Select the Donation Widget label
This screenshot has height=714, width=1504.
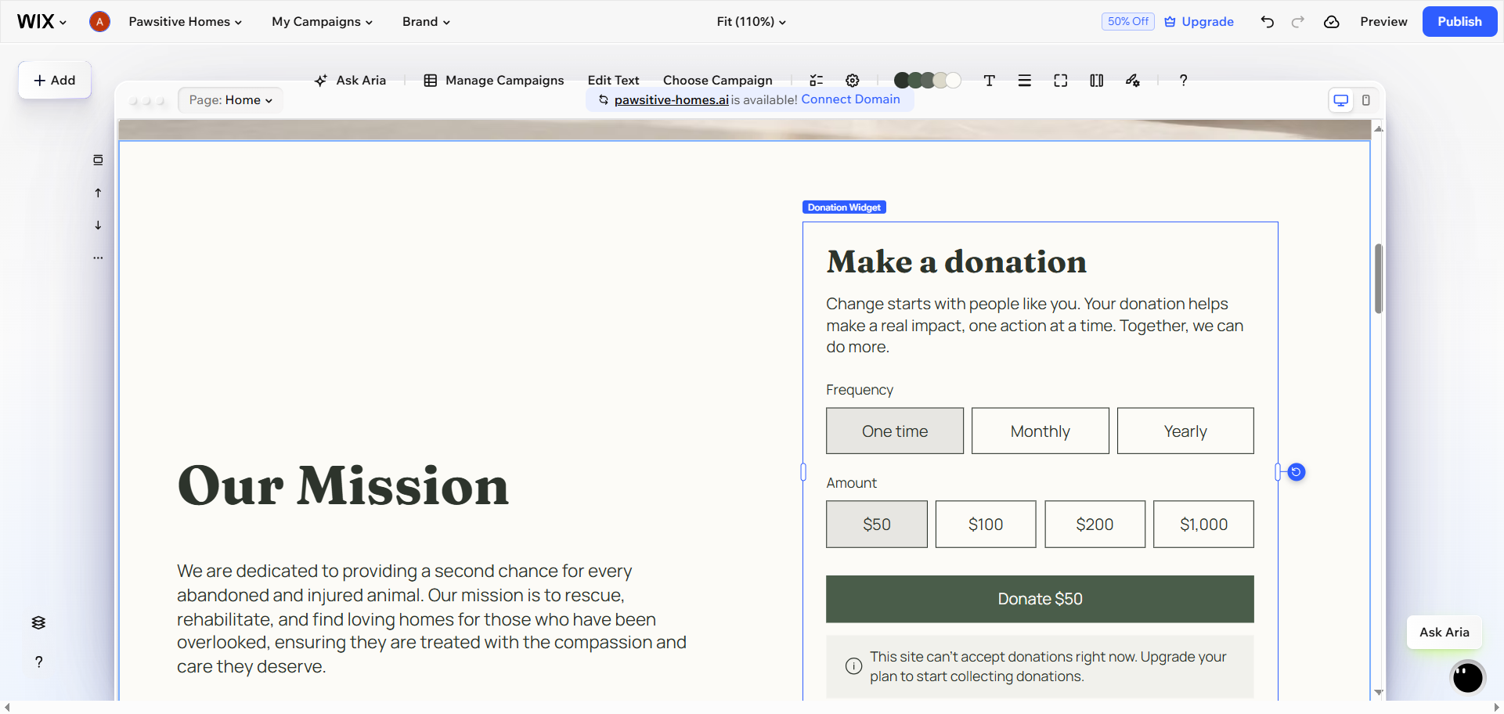(844, 207)
